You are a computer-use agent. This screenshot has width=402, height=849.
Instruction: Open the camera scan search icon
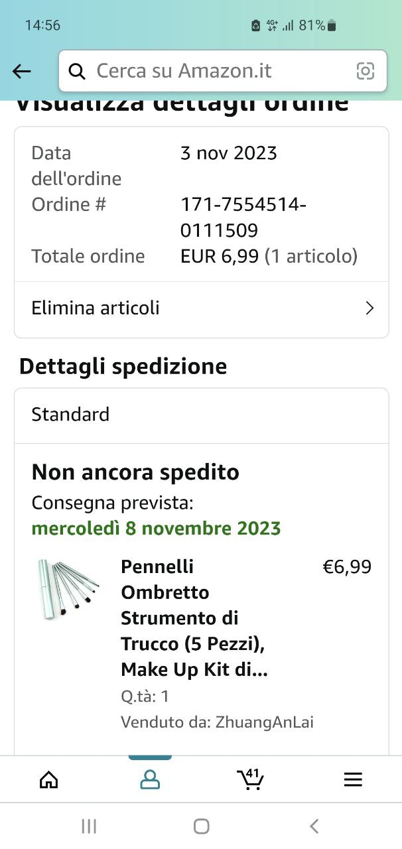(365, 72)
